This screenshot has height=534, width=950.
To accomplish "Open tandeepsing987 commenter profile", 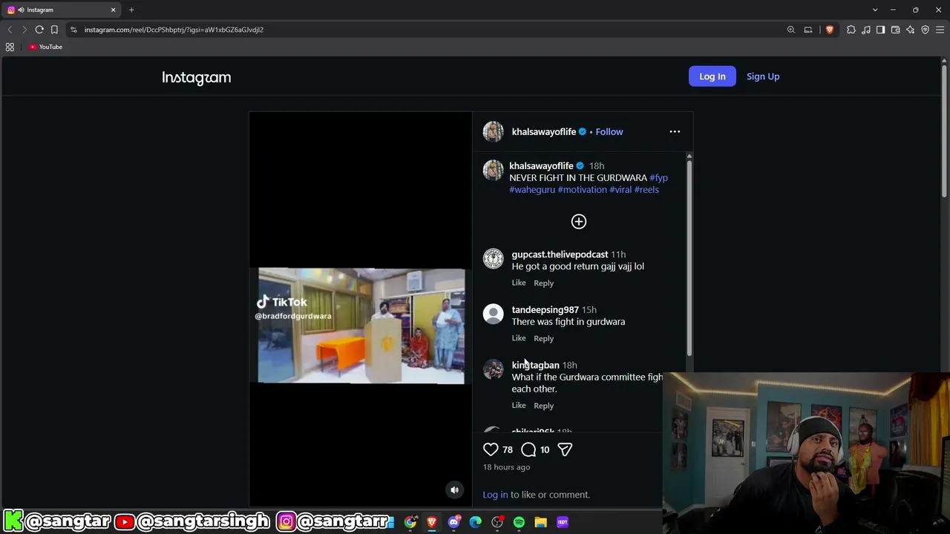I will (x=545, y=310).
